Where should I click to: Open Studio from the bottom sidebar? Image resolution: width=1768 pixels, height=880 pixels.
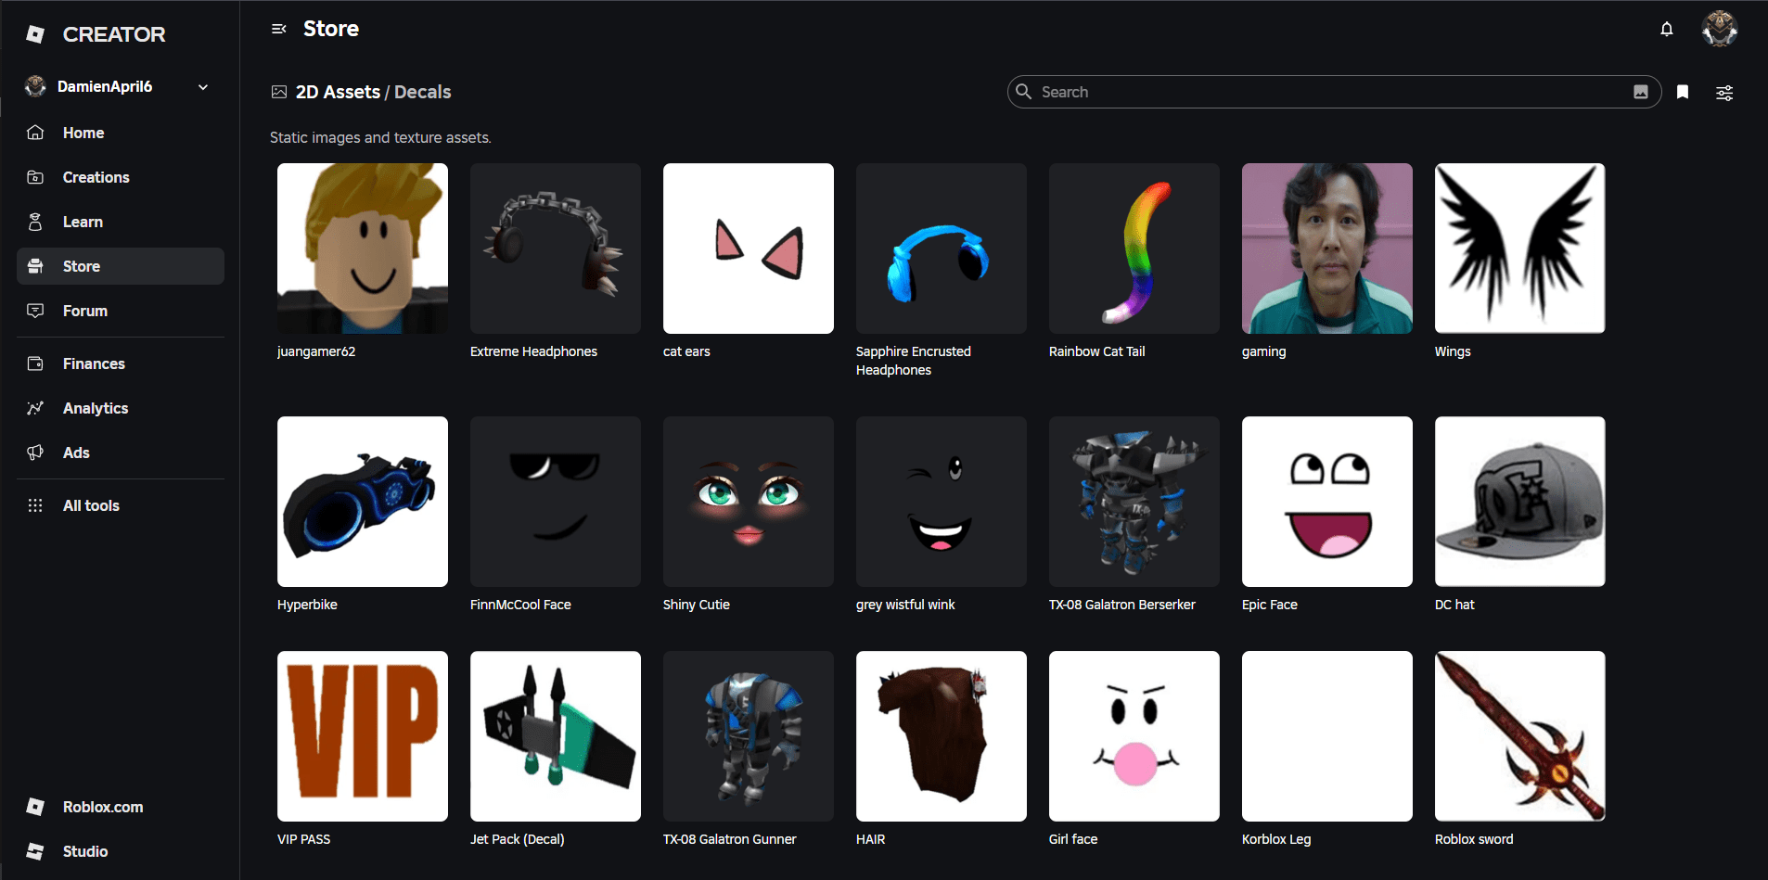point(85,851)
